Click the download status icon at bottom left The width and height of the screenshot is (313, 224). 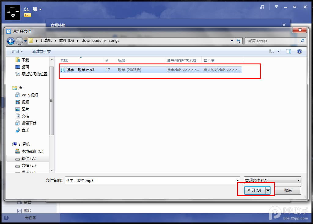coord(6,218)
